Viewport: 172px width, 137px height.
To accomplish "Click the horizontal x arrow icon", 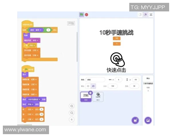I will [110, 80].
